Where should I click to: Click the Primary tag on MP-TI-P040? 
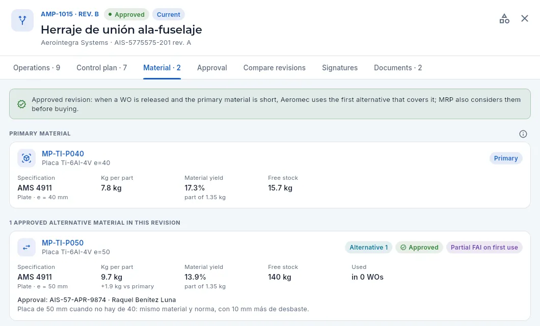click(506, 158)
